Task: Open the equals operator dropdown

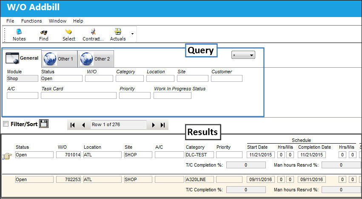Action: [243, 55]
